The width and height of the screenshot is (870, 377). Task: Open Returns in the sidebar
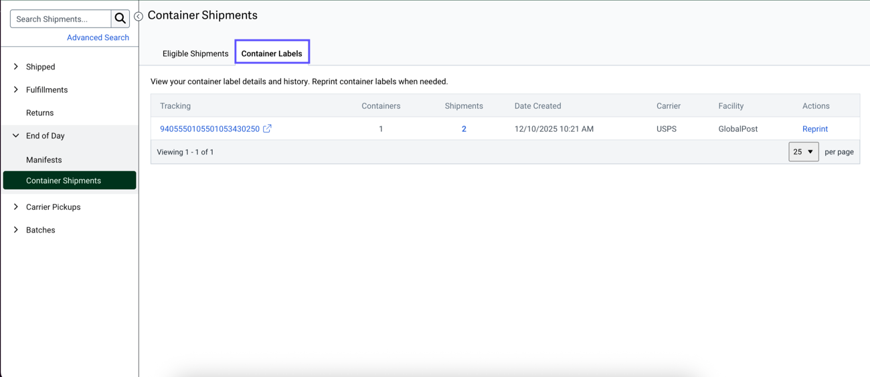coord(39,113)
